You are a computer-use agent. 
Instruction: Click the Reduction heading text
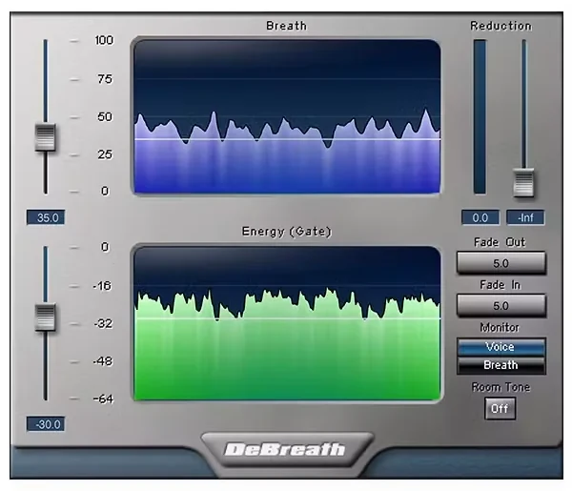pos(500,26)
